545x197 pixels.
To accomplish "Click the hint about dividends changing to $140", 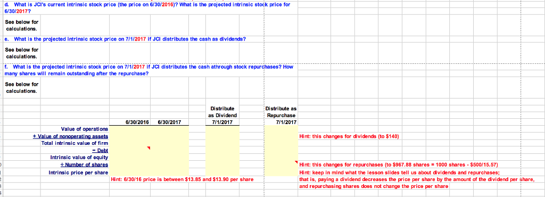I will tap(349, 136).
